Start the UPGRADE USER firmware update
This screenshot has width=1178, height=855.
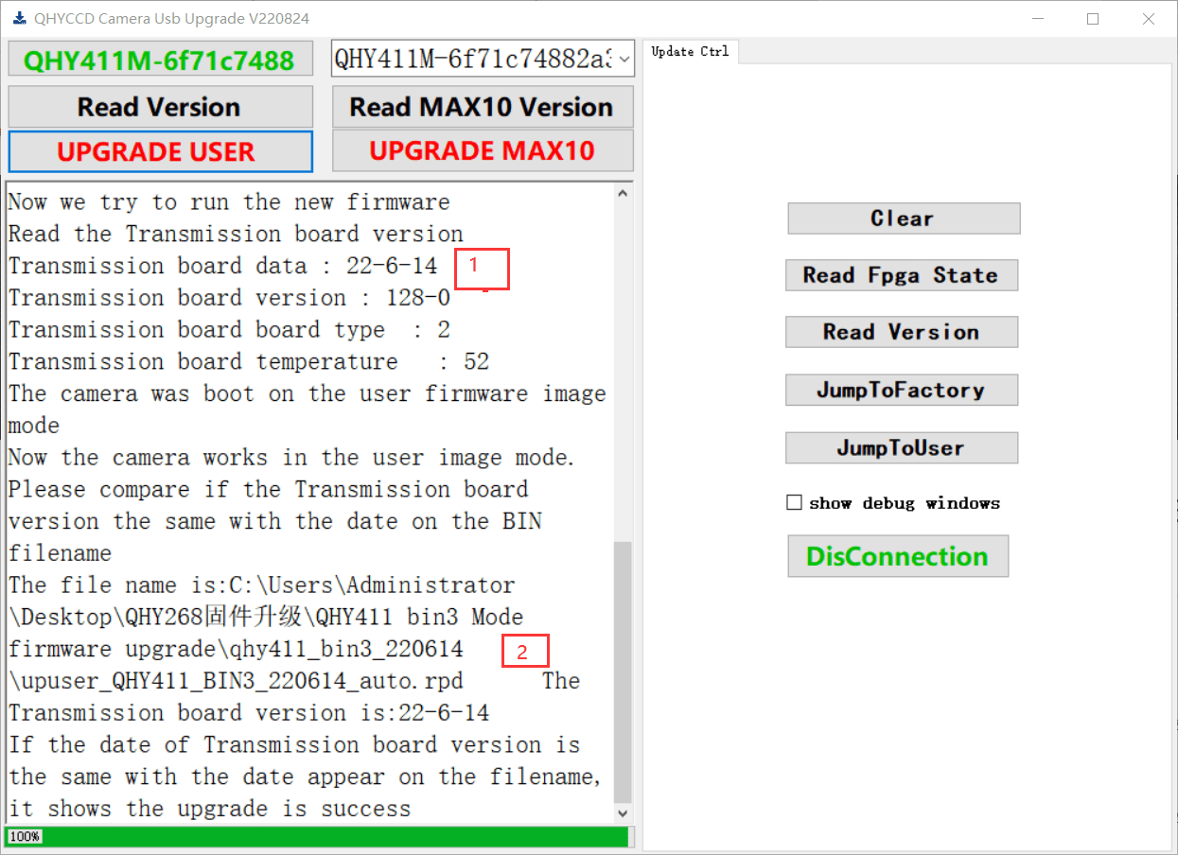(x=160, y=151)
